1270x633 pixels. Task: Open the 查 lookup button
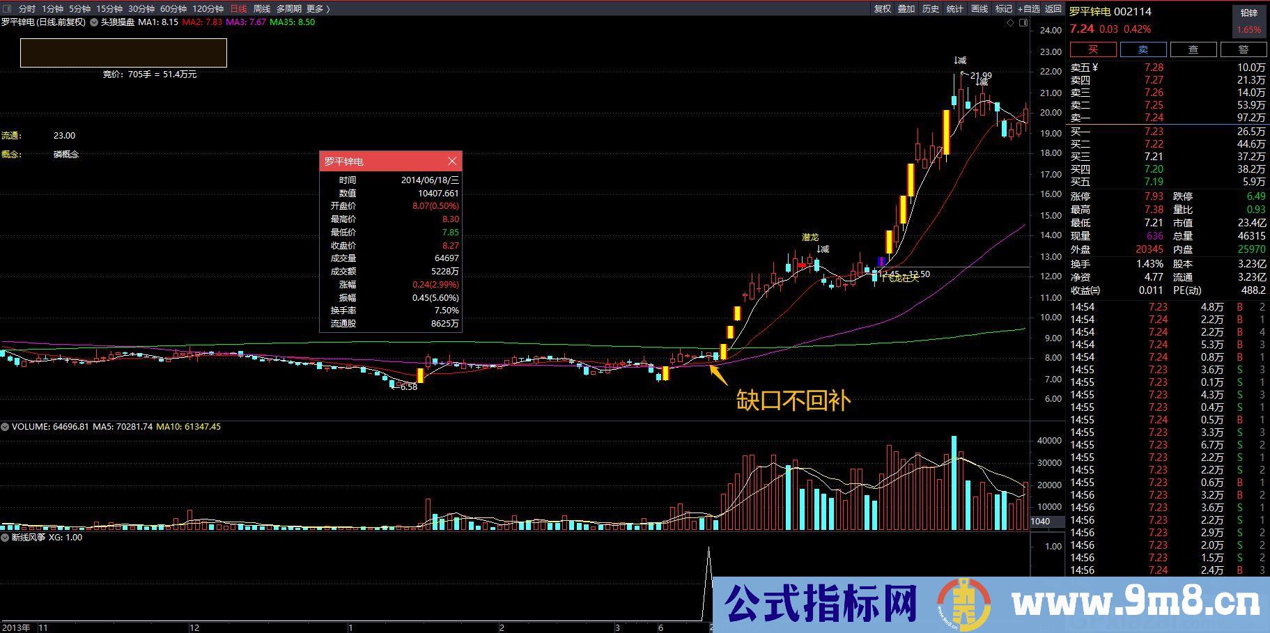1193,49
